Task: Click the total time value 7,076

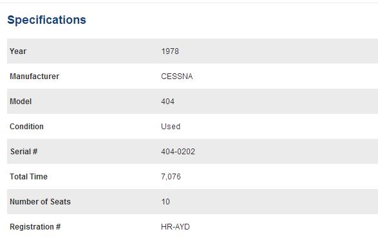Action: [171, 176]
